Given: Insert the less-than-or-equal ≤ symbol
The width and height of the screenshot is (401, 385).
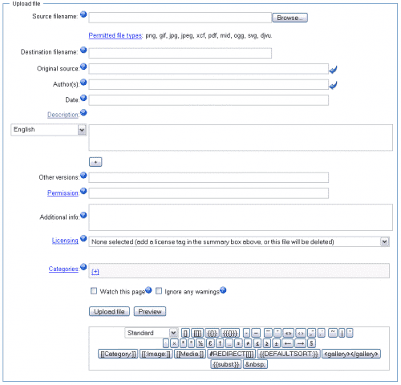Looking at the screenshot, I should (x=257, y=343).
